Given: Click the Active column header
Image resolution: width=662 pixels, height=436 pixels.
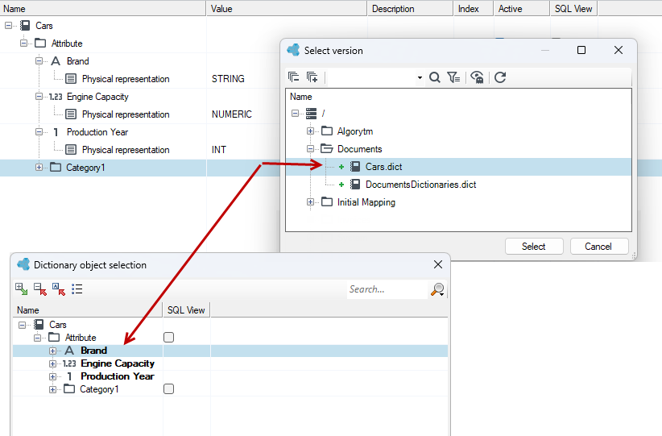Looking at the screenshot, I should (x=521, y=8).
